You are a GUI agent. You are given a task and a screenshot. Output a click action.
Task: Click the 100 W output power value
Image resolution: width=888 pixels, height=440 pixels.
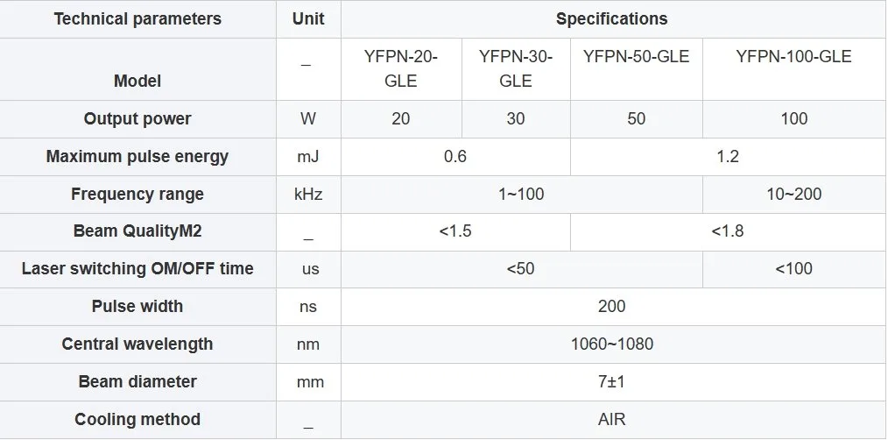pyautogui.click(x=794, y=119)
